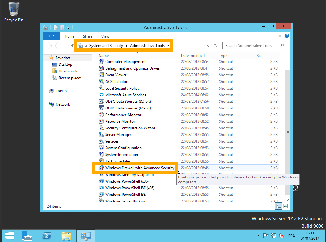
Task: Open the Windows Start button
Action: (9, 236)
